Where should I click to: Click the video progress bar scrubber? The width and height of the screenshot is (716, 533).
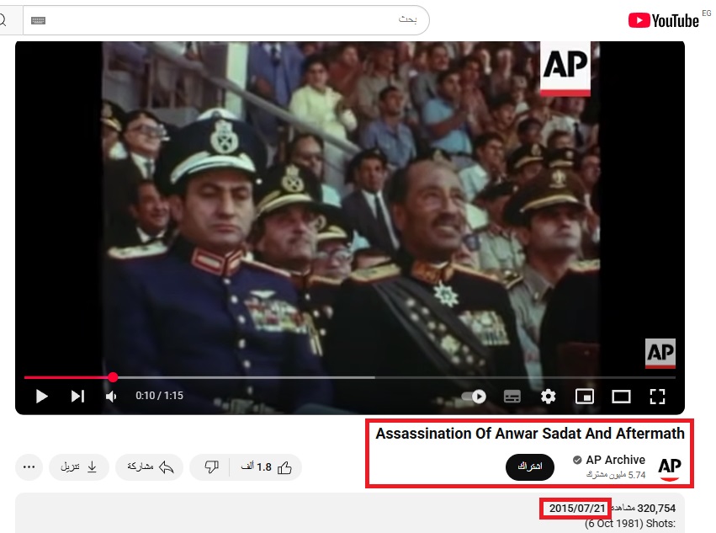(x=113, y=377)
